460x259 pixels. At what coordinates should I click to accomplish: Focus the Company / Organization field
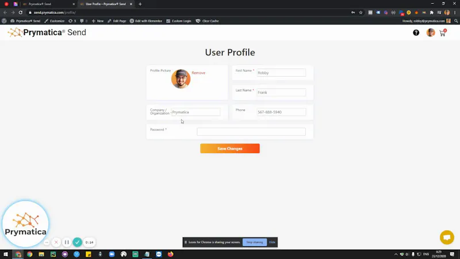pos(195,112)
